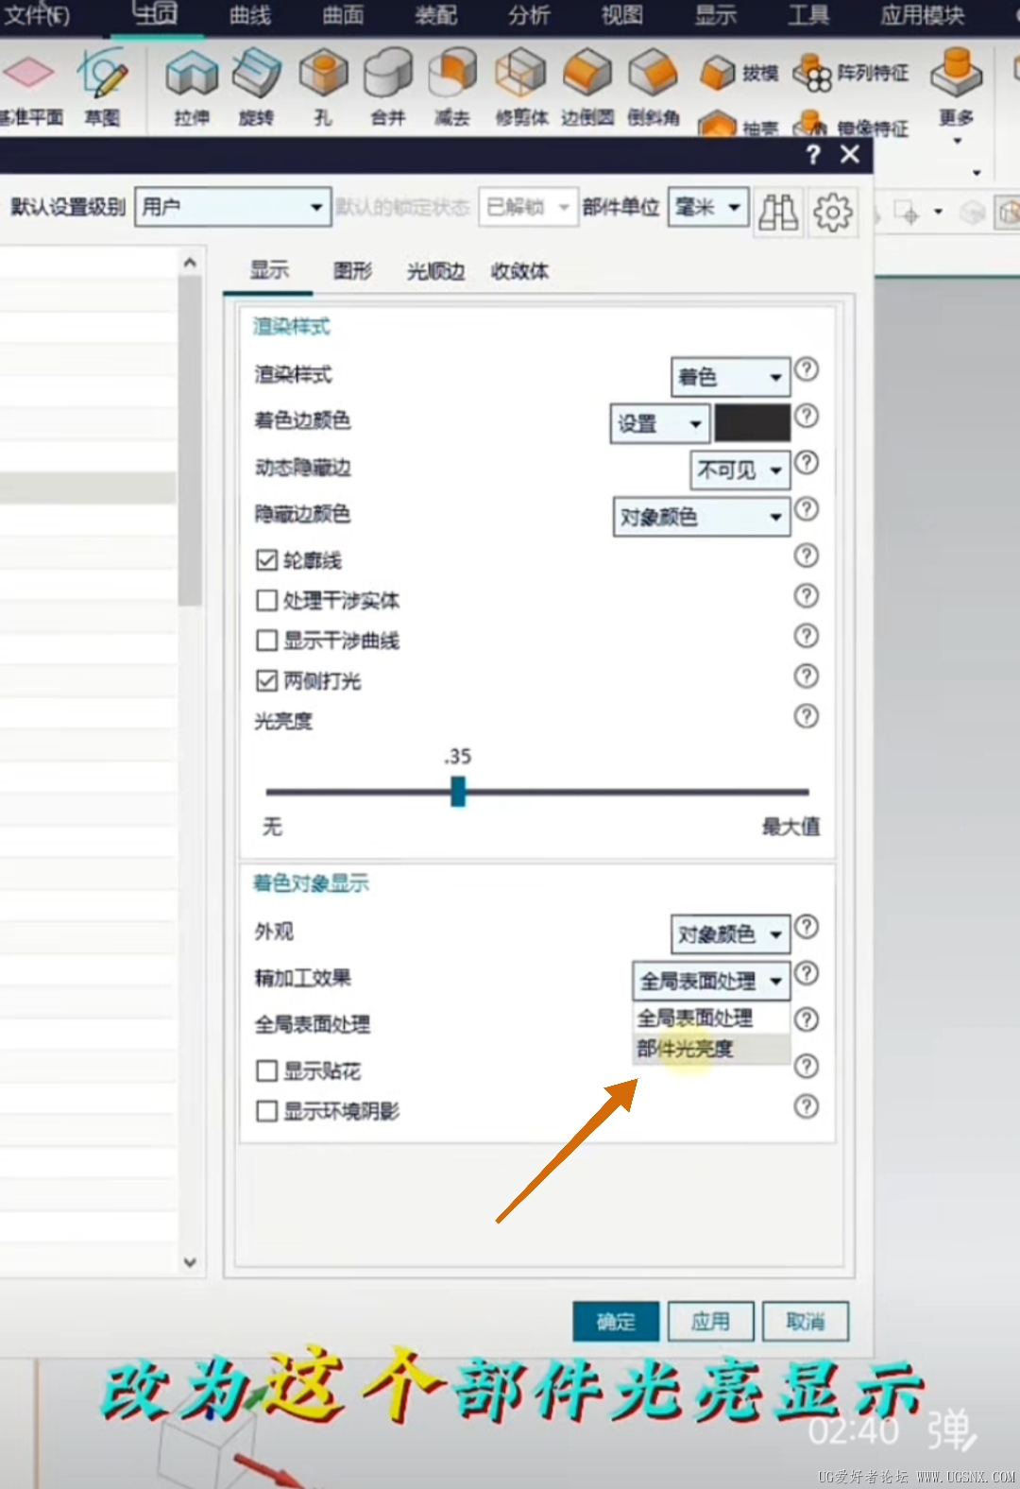1020x1489 pixels.
Task: Select the Chamfer (倒斜角) tool
Action: tap(654, 88)
